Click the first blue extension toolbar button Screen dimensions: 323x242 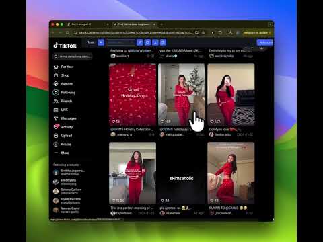101,42
